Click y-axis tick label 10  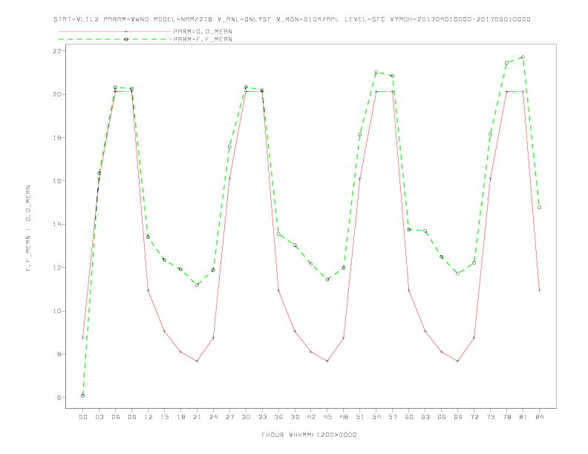tap(57, 311)
